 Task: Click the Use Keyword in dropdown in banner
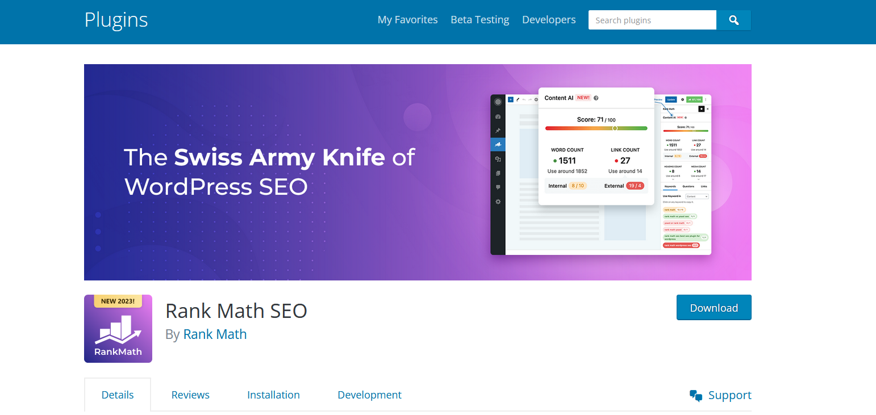tap(697, 196)
